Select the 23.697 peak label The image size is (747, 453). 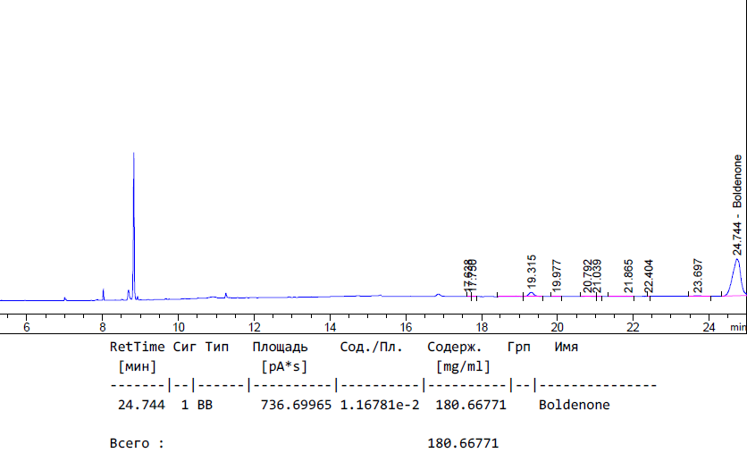click(698, 276)
